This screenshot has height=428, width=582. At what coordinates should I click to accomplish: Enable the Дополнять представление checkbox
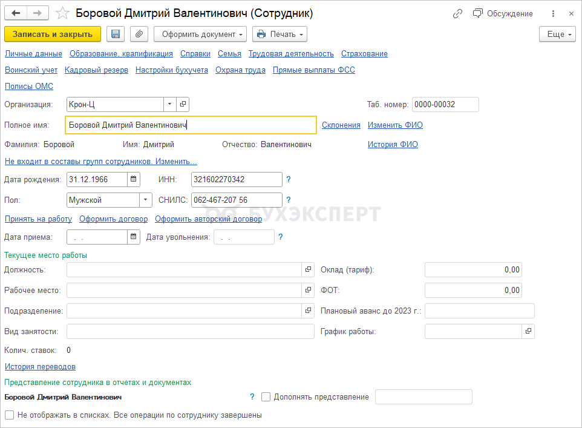click(x=266, y=397)
